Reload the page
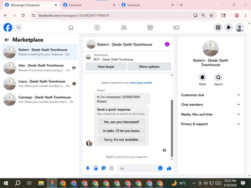 coord(23,16)
